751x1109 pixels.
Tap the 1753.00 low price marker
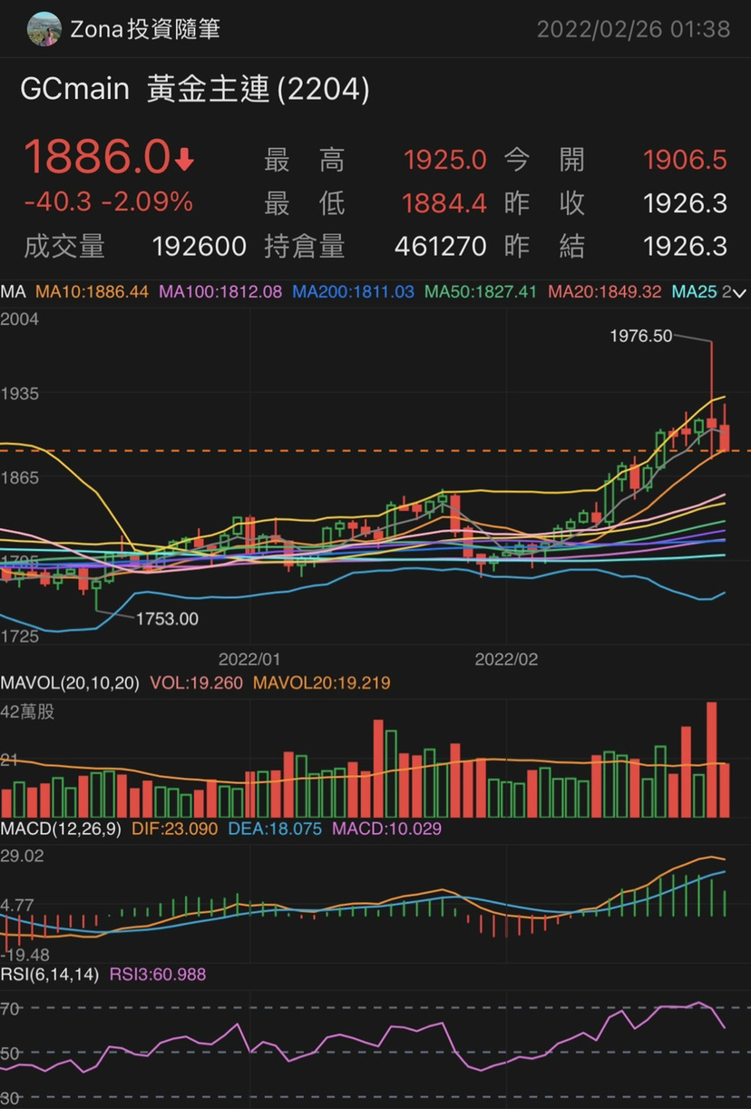point(167,619)
